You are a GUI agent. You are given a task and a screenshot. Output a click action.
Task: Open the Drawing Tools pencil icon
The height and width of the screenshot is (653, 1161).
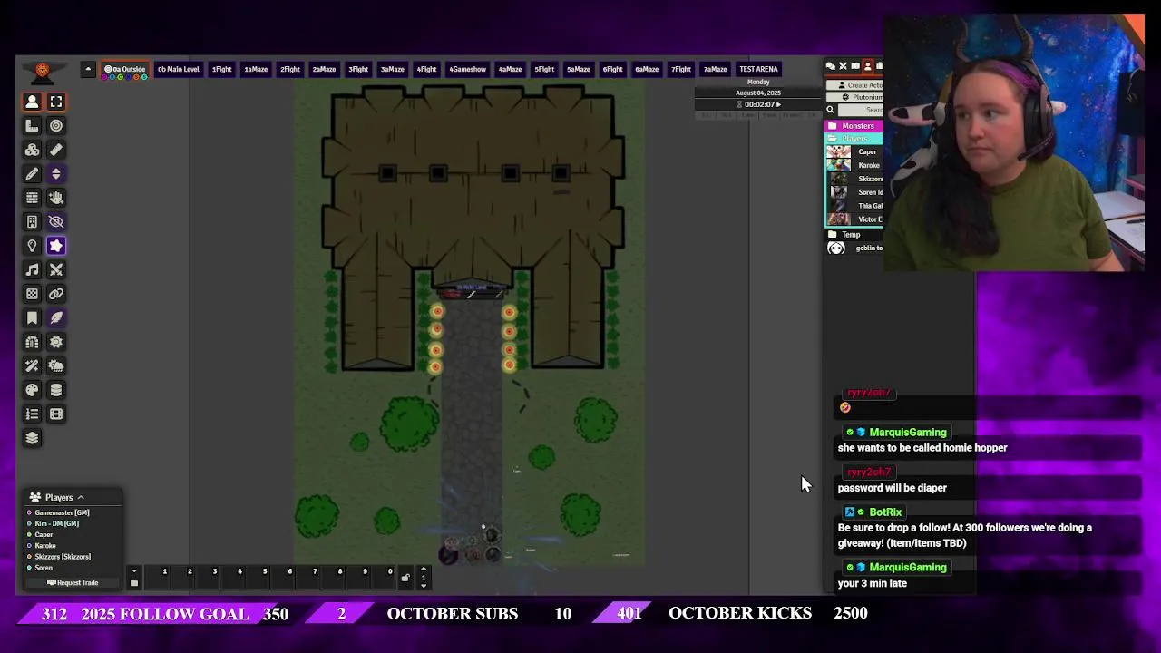pyautogui.click(x=32, y=174)
